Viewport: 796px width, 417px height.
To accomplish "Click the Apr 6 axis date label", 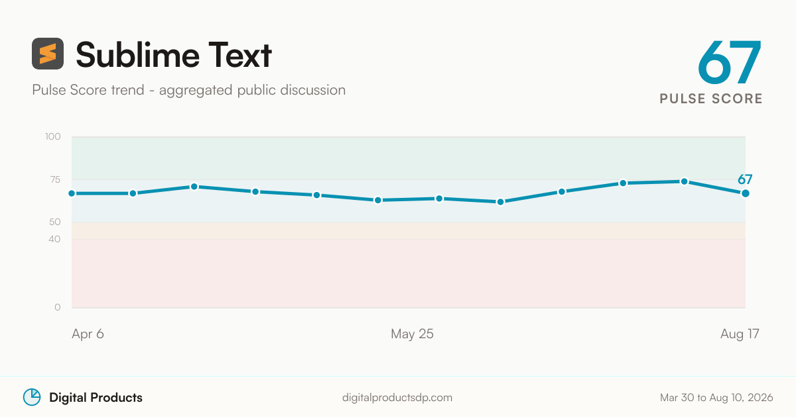I will (88, 334).
